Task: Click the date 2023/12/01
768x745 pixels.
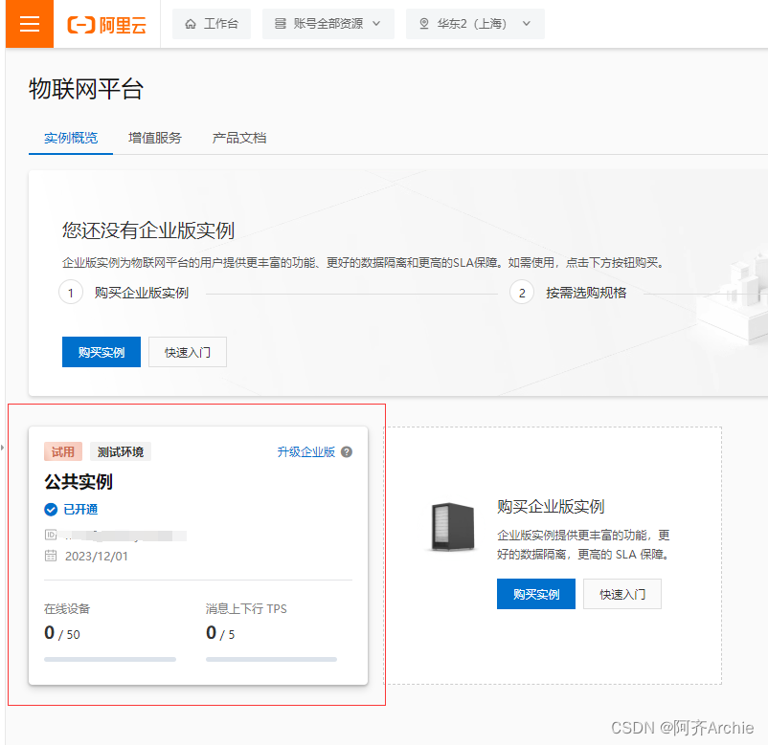Action: tap(97, 557)
